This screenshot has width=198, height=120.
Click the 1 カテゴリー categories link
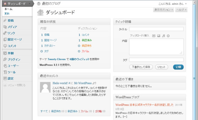coord(48,46)
